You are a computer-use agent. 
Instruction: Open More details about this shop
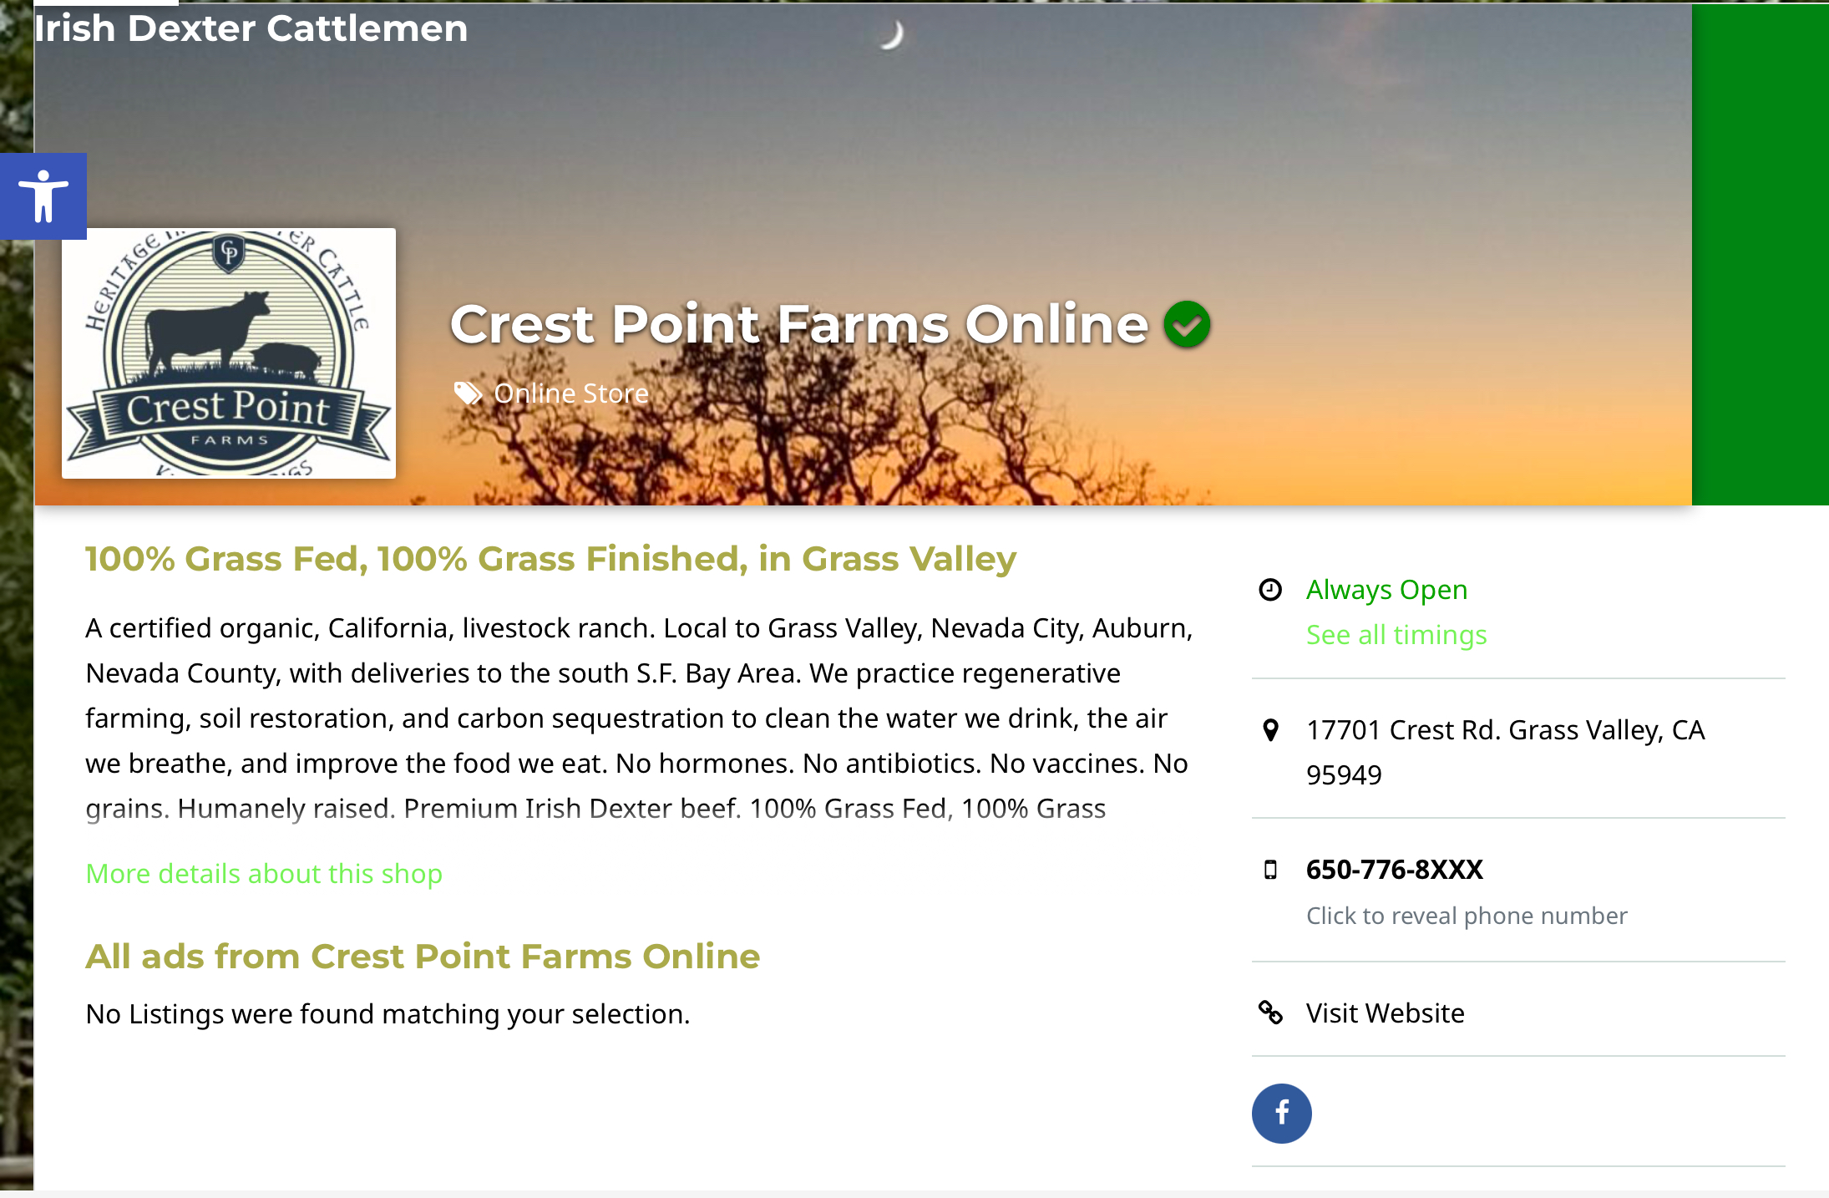(263, 874)
